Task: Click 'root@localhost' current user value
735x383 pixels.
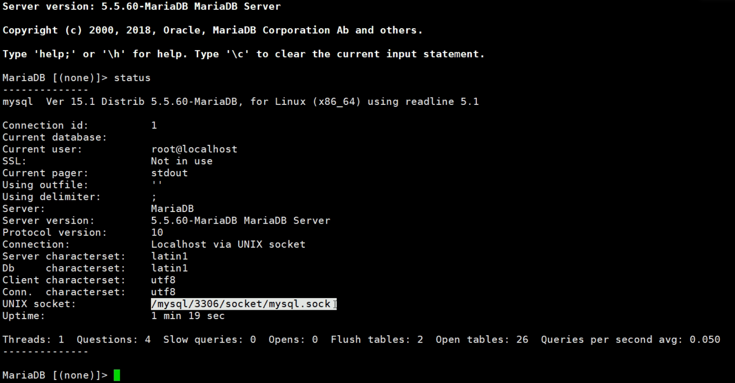Action: tap(194, 149)
